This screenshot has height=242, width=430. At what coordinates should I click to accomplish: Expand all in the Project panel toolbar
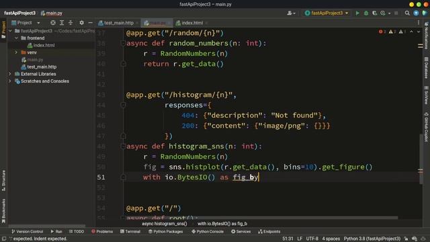tap(62, 23)
